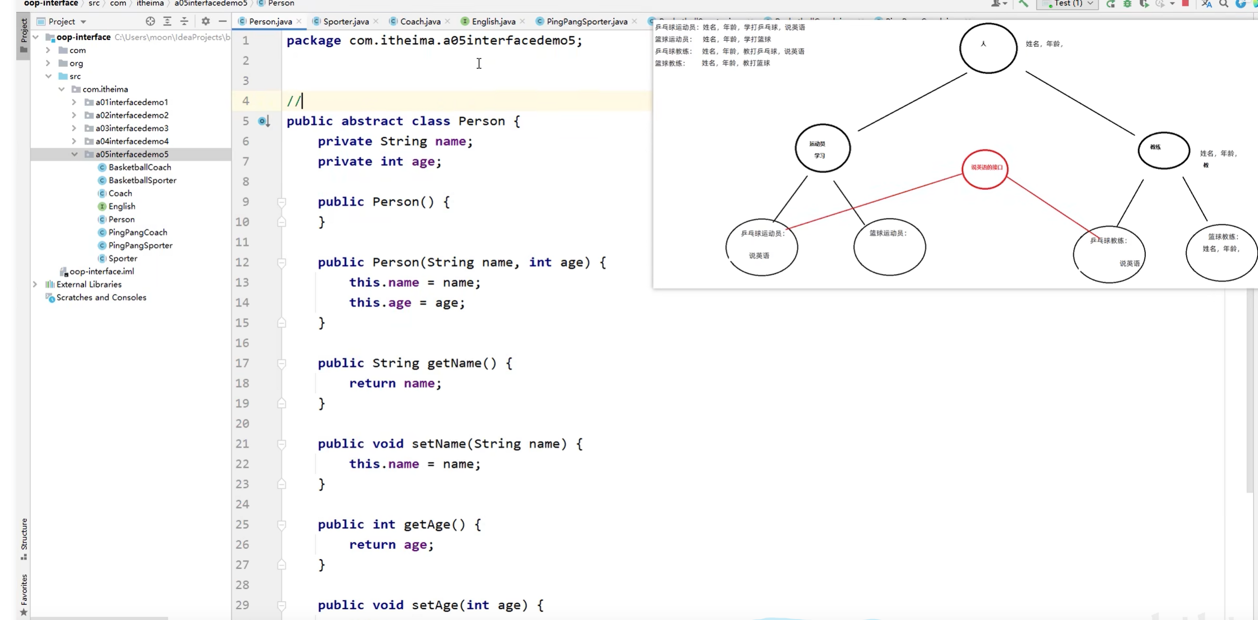The width and height of the screenshot is (1258, 620).
Task: Click the Build project hammer icon
Action: click(x=1024, y=4)
